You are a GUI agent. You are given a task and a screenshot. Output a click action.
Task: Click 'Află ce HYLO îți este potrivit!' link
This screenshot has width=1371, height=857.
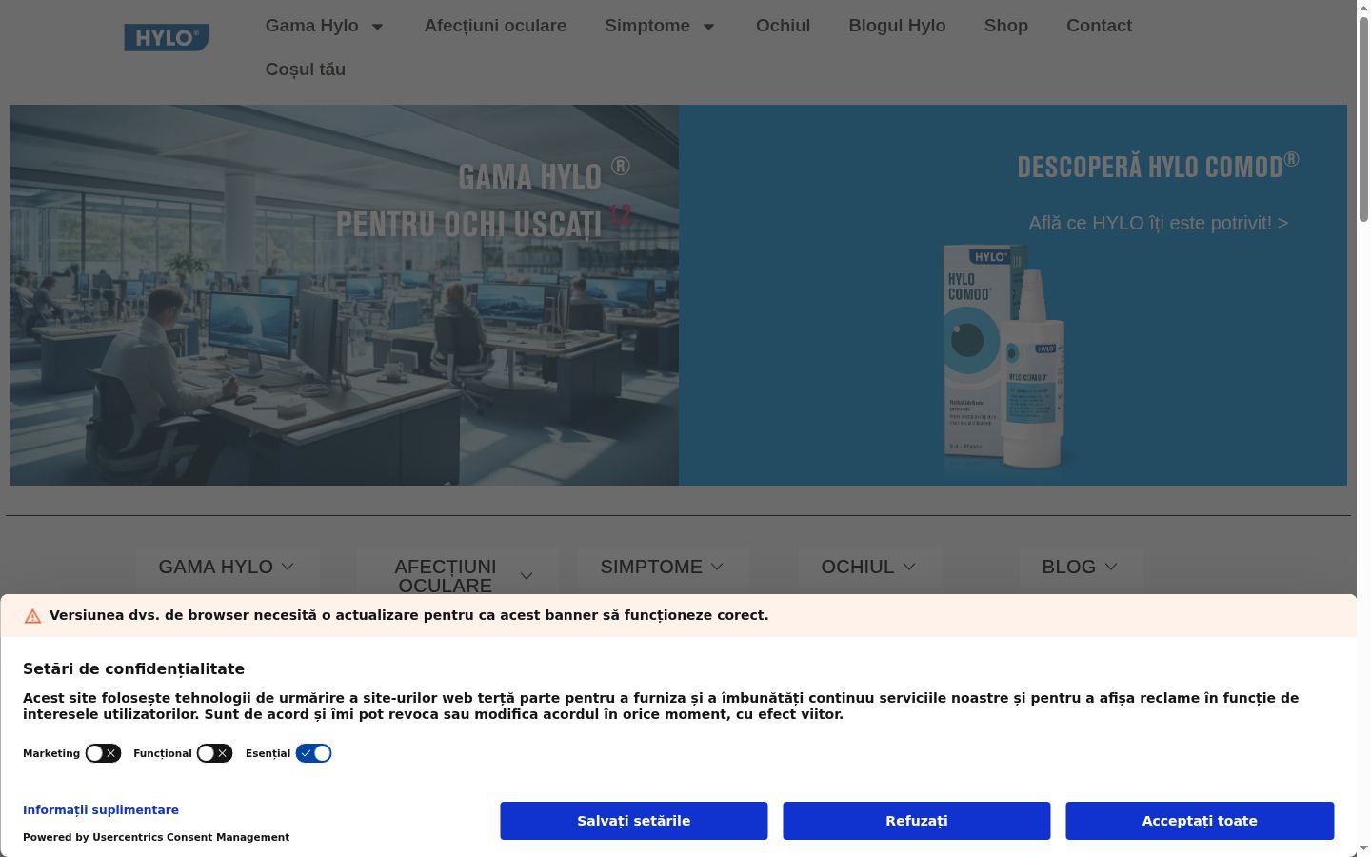(x=1158, y=223)
